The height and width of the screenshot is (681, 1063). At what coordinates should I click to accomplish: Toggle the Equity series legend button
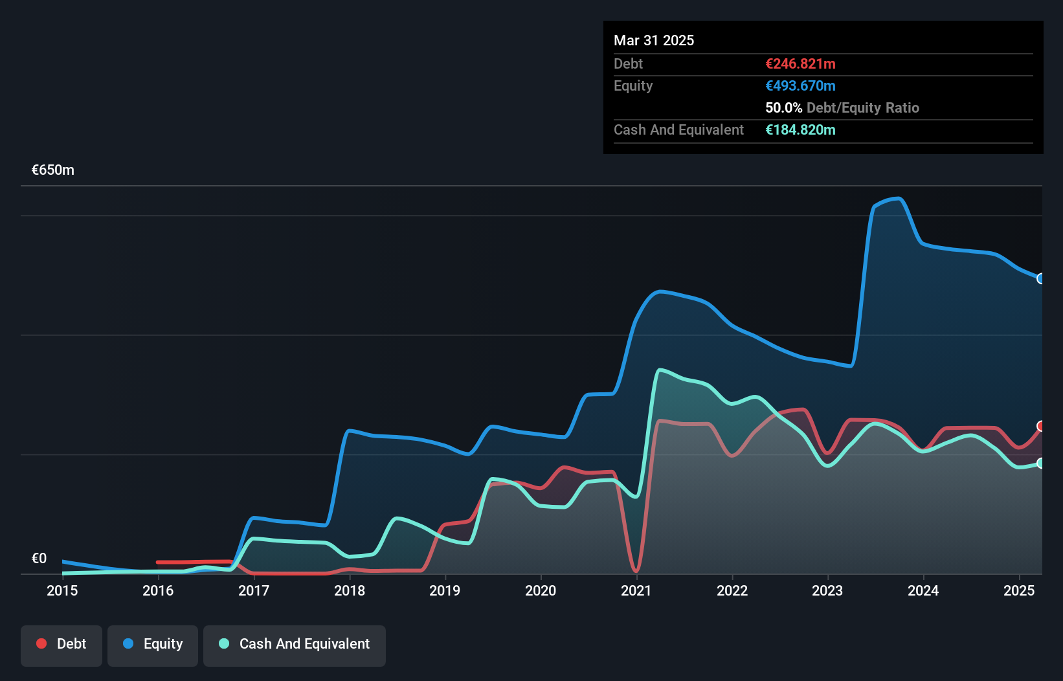coord(153,645)
